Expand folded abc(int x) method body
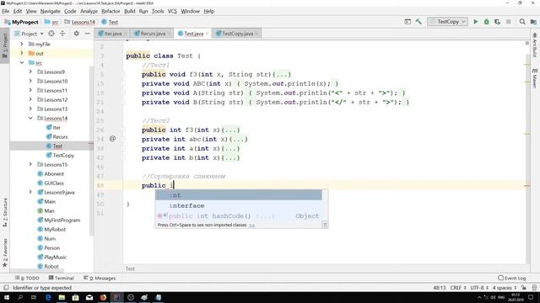 click(x=238, y=140)
